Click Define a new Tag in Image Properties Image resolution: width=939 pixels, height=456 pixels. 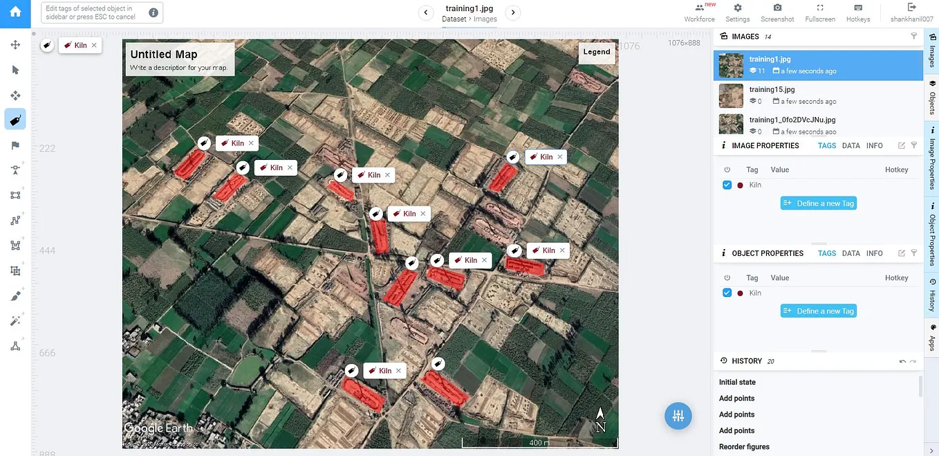tap(819, 203)
